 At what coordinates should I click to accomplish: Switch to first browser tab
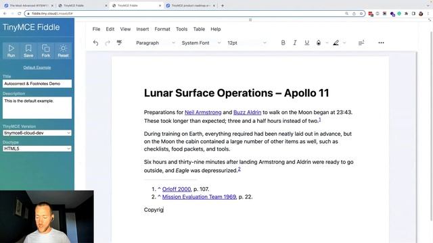28,5
